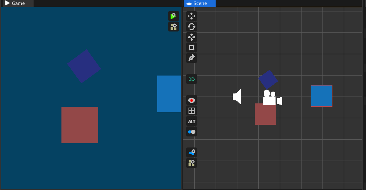Viewport: 366px width, 190px height.
Task: Select the red square object in Scene
Action: click(x=265, y=115)
